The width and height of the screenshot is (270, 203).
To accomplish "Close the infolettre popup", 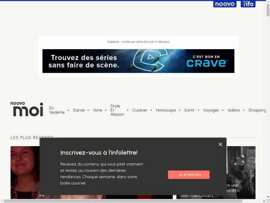I will [220, 144].
